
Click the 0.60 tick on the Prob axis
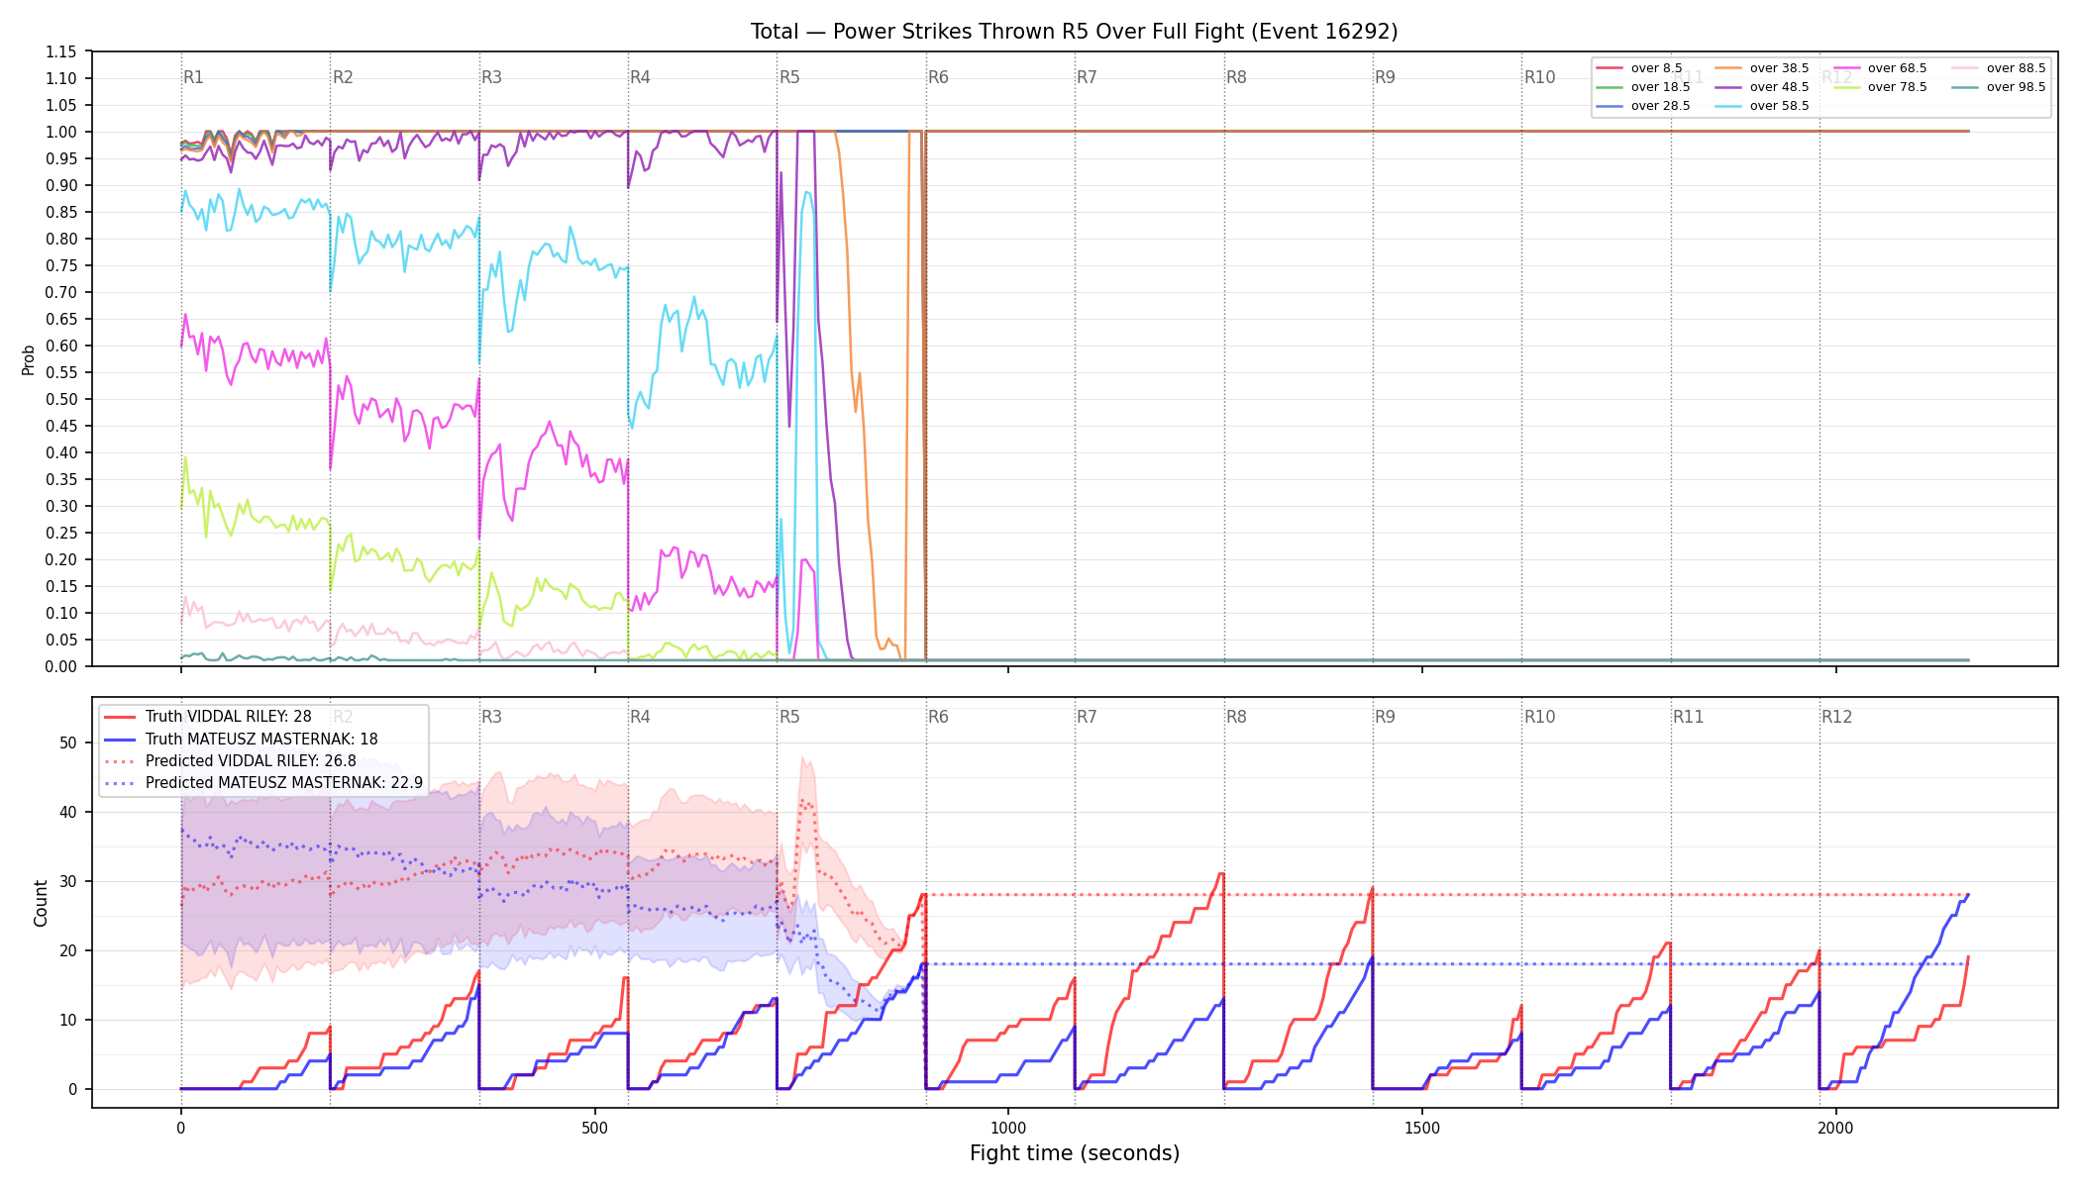coord(61,346)
